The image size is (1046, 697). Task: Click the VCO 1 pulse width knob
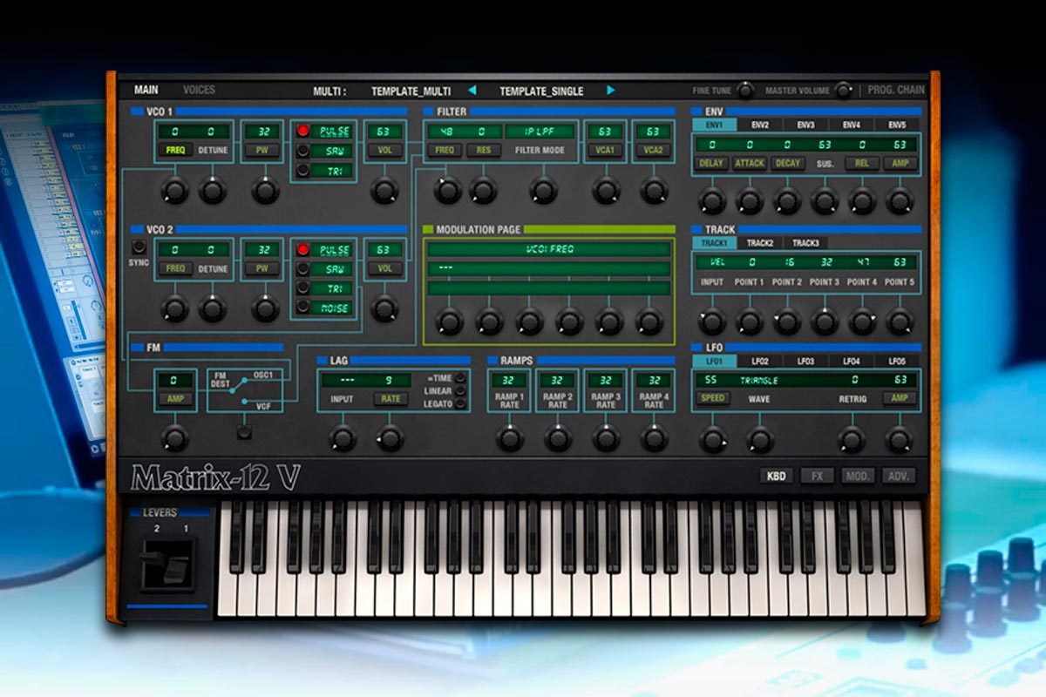click(x=264, y=191)
